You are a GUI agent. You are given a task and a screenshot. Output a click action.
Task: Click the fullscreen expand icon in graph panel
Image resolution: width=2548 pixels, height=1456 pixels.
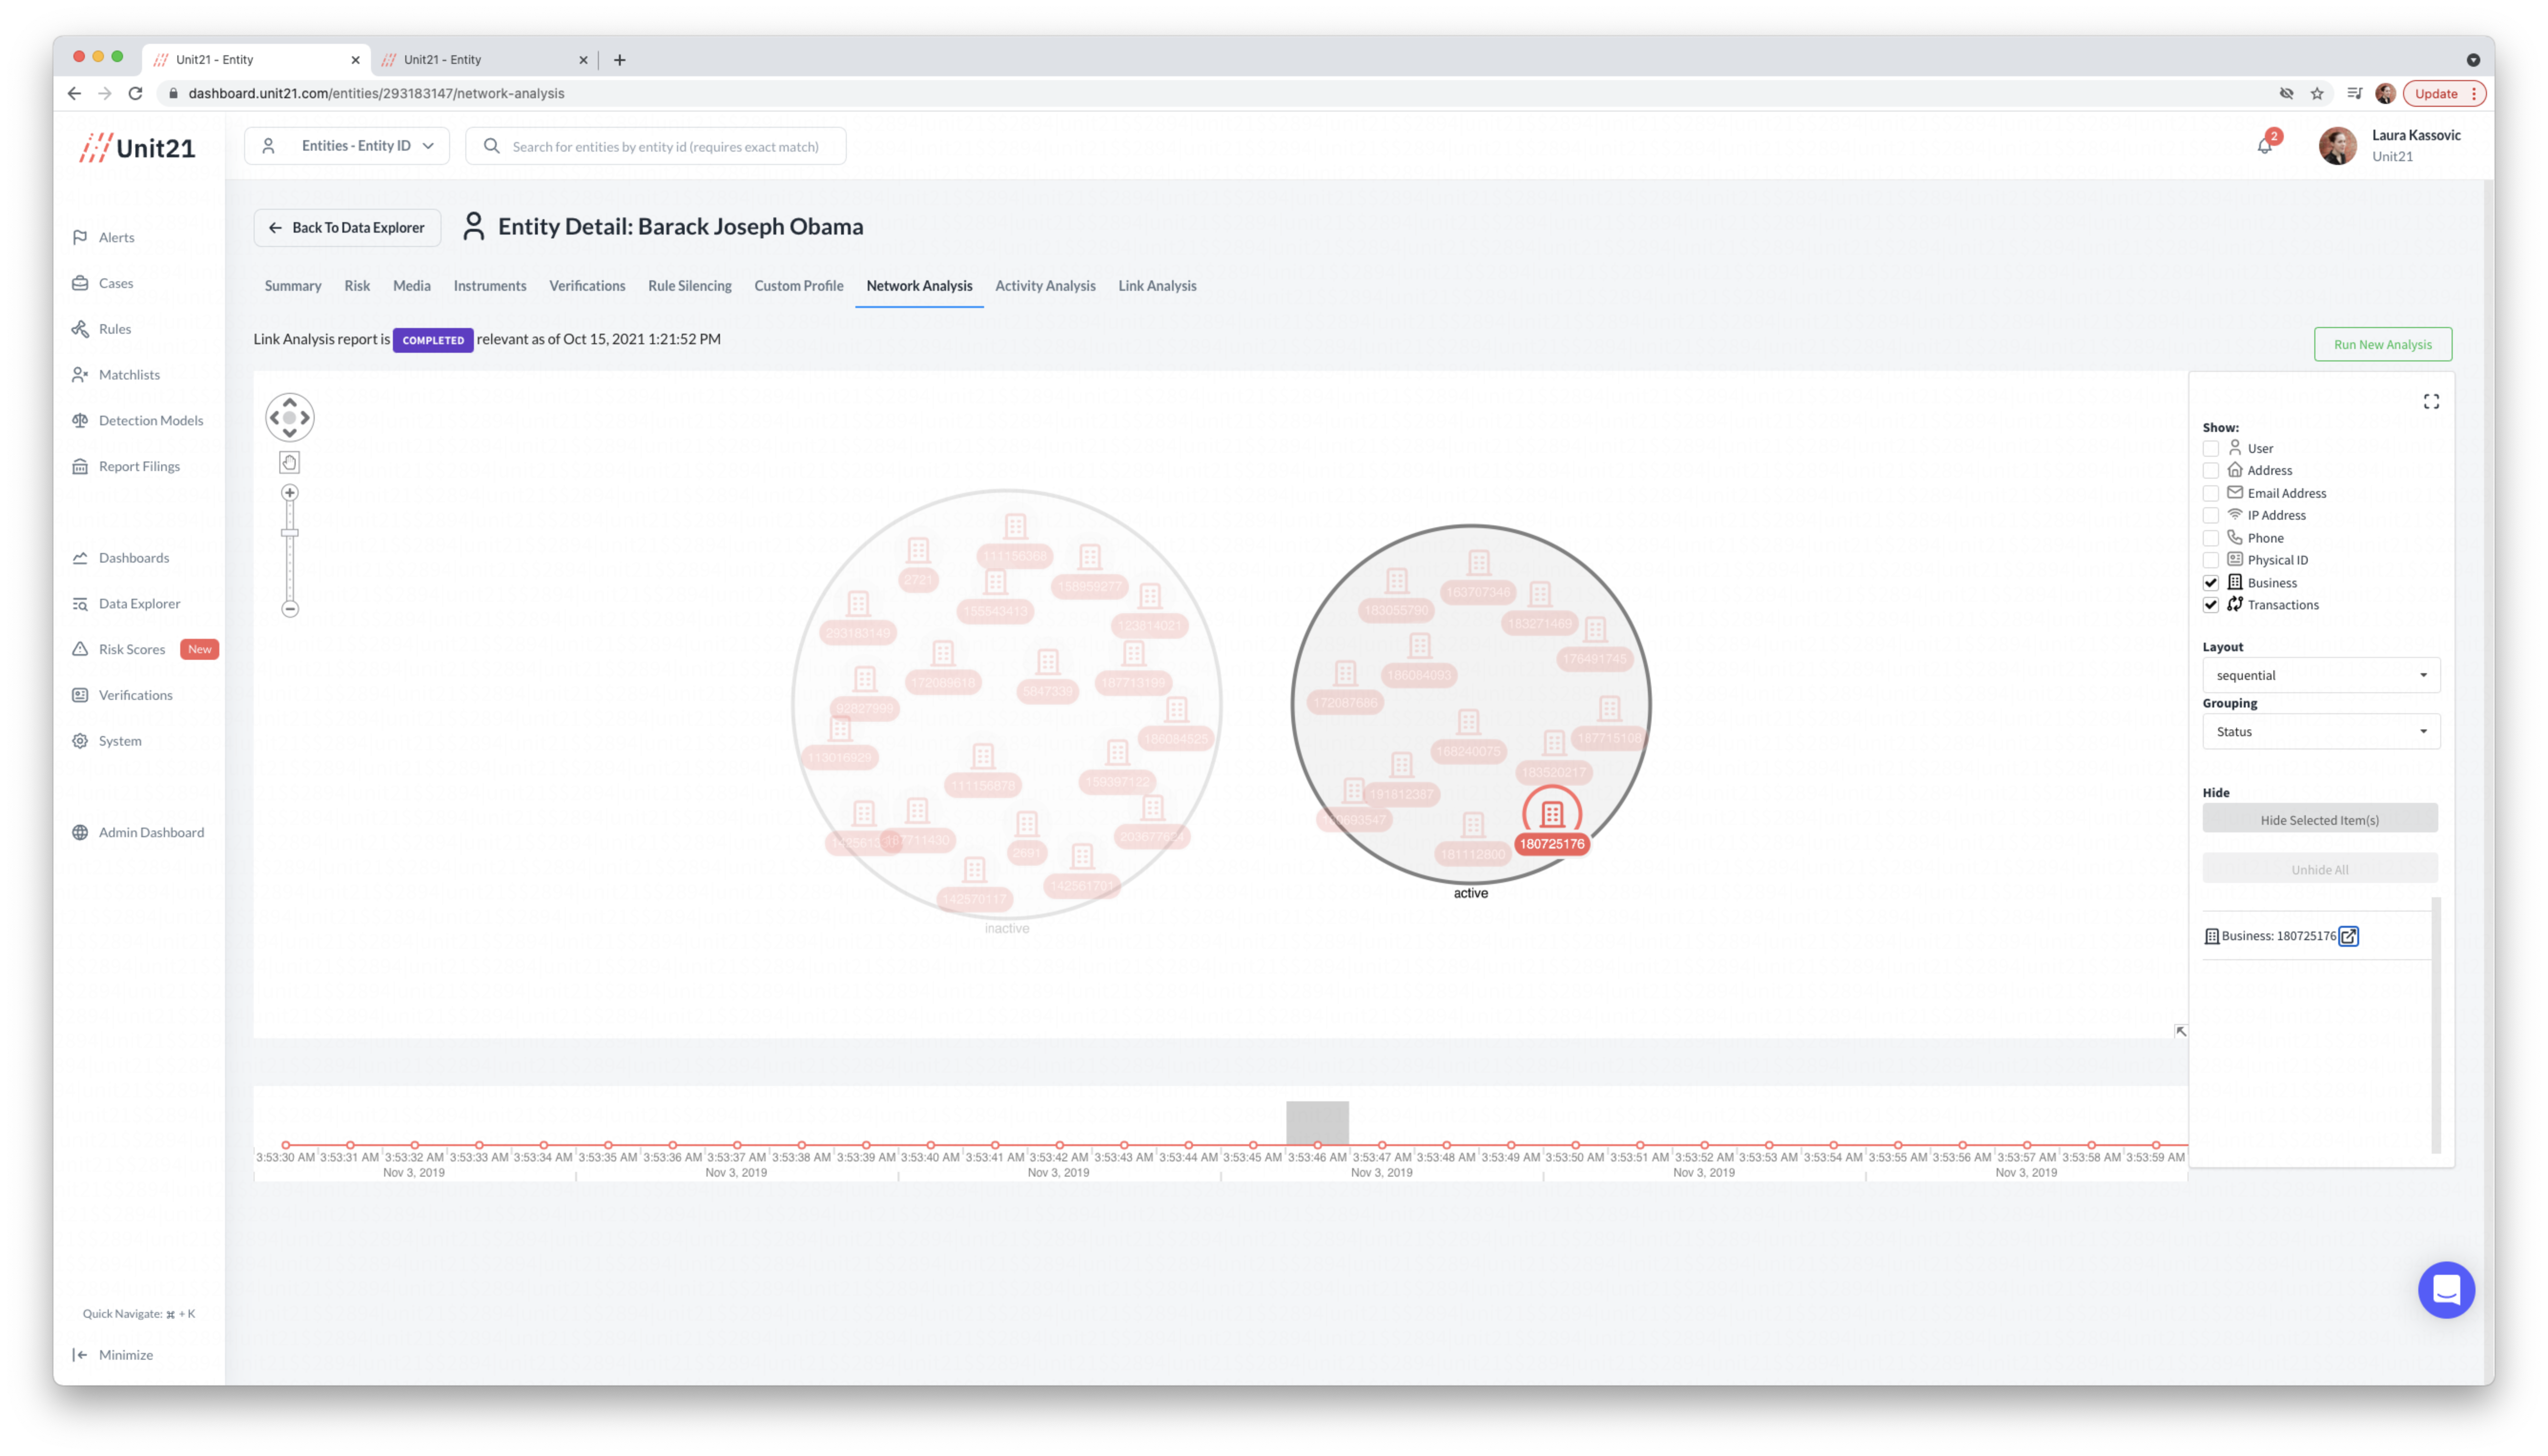pos(2431,401)
